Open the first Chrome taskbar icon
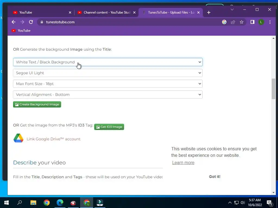Image resolution: width=278 pixels, height=208 pixels. [x=47, y=203]
